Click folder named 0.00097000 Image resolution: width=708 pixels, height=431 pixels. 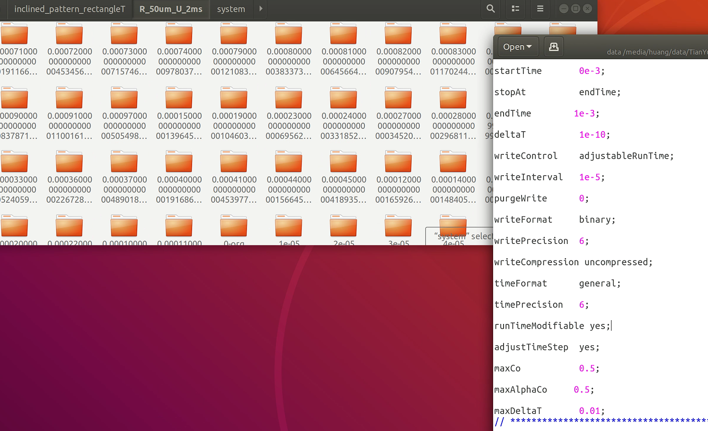pyautogui.click(x=124, y=99)
